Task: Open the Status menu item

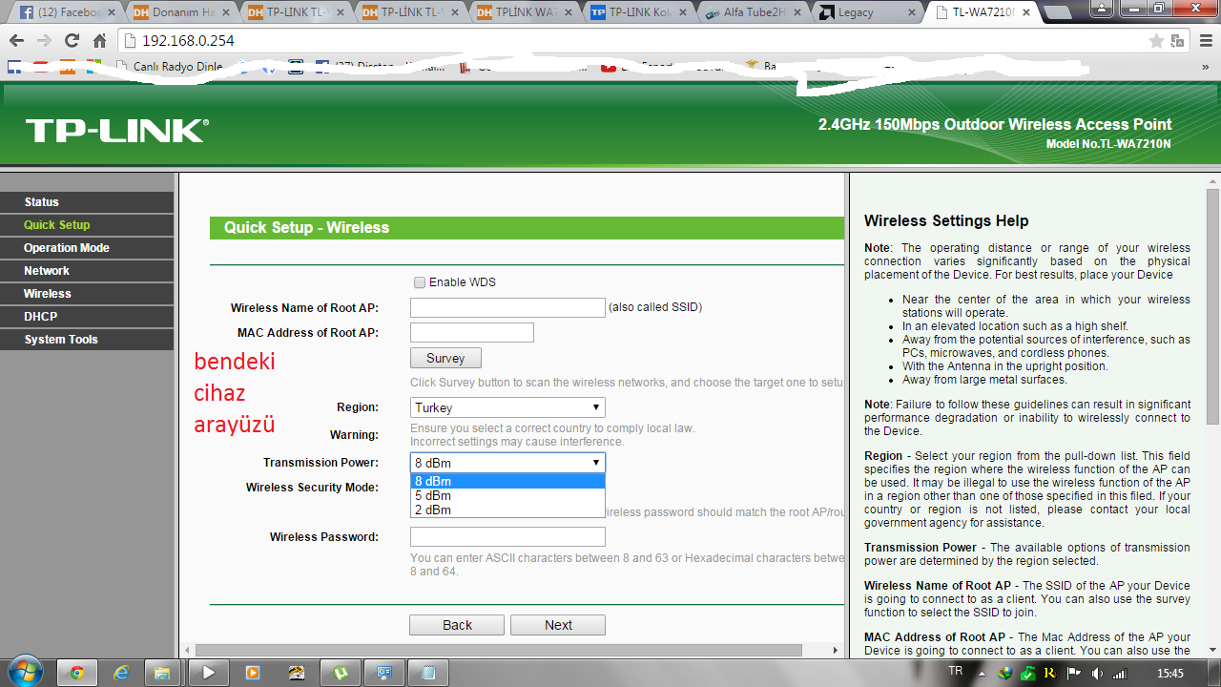Action: click(x=87, y=202)
